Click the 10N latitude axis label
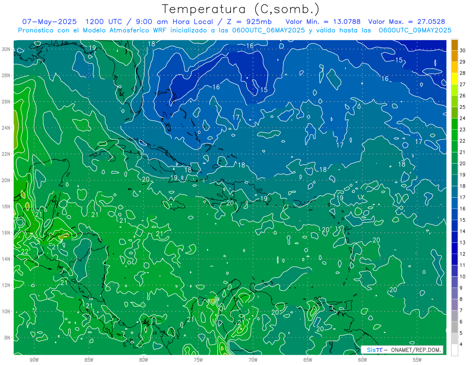The height and width of the screenshot is (365, 473). coord(6,311)
